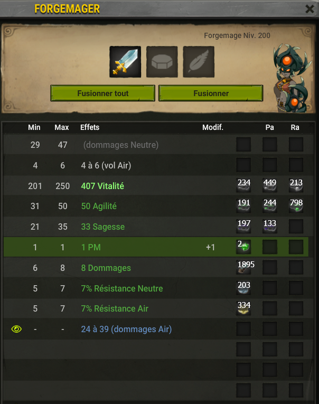This screenshot has height=404, width=319.
Task: Click the Effets column header
Action: [x=90, y=127]
